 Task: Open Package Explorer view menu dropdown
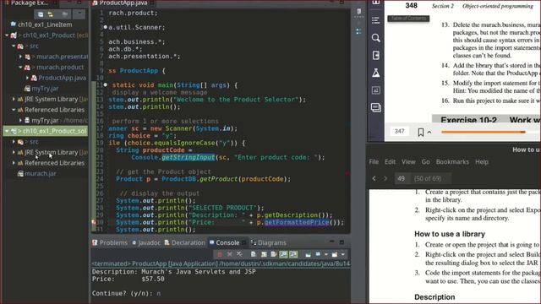79,14
